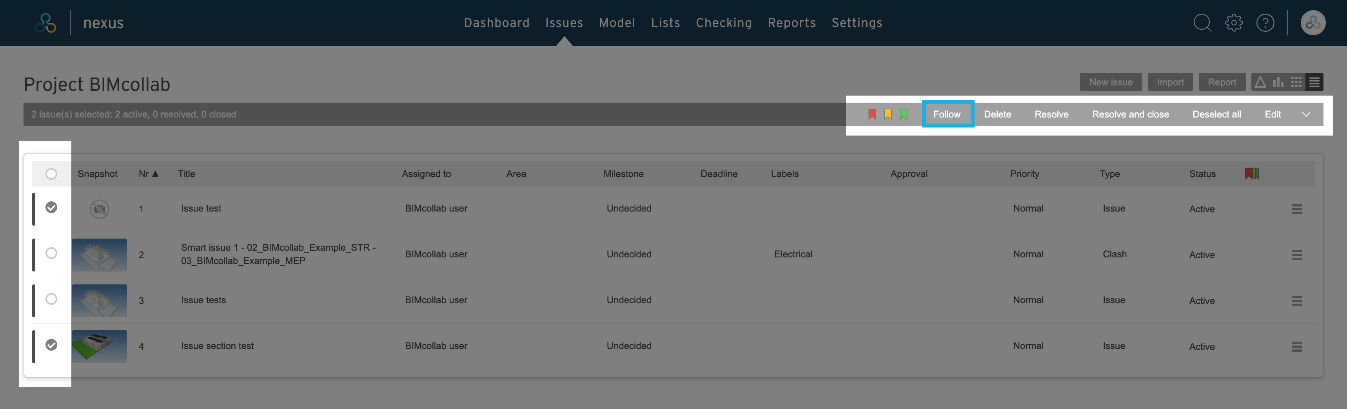Open the help question mark icon
This screenshot has width=1347, height=409.
pos(1265,23)
